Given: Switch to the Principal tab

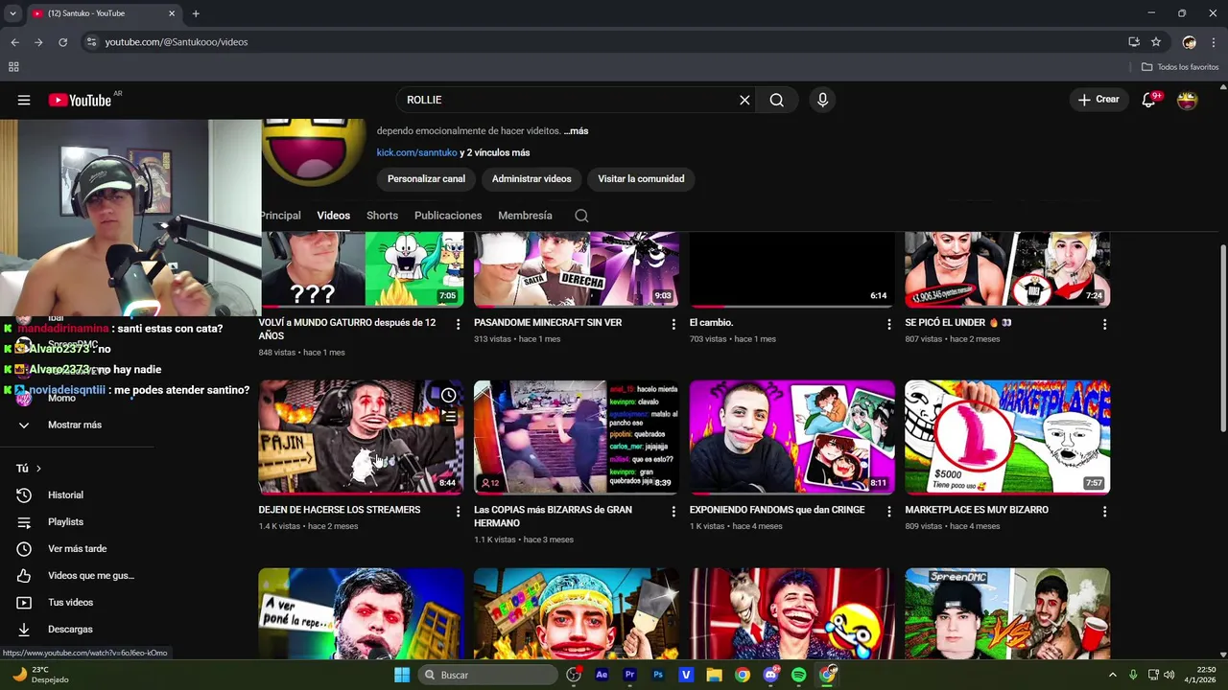Looking at the screenshot, I should tap(280, 216).
